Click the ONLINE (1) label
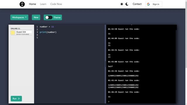This screenshot has width=187, height=105. point(15,29)
